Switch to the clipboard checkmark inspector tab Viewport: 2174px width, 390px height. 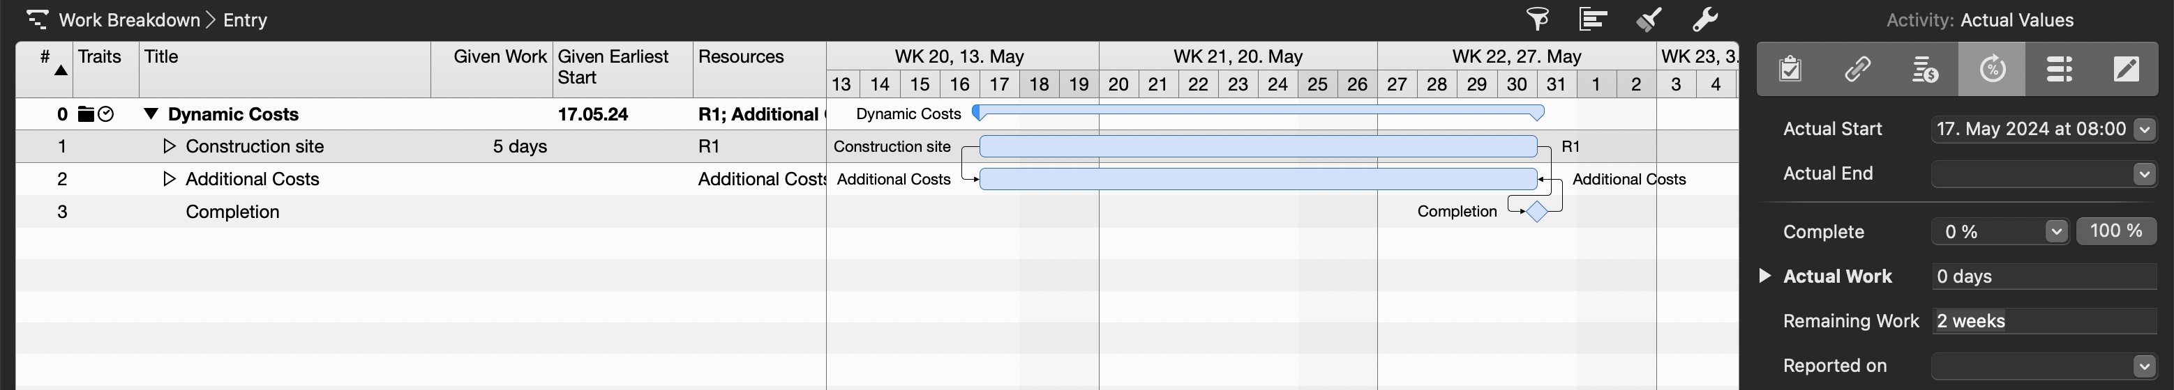coord(1789,69)
